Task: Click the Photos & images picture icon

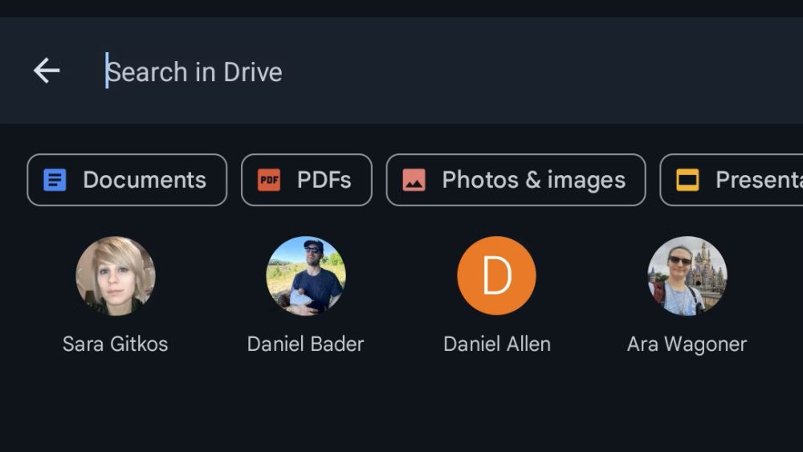Action: [414, 180]
